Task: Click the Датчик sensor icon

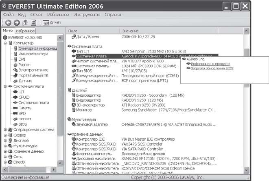Action: pos(15,81)
